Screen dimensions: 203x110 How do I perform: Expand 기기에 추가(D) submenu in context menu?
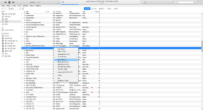(66, 57)
